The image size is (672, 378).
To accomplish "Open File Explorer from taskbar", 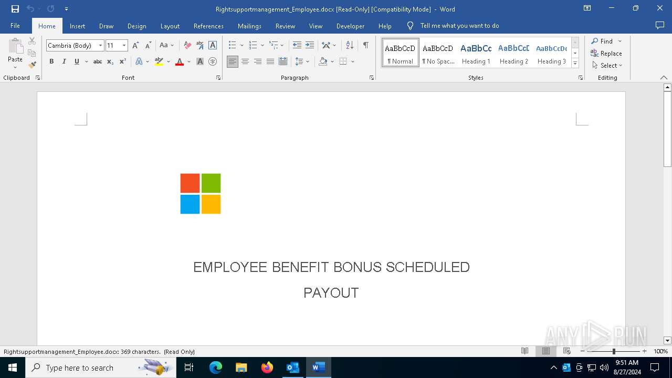I will pos(241,367).
